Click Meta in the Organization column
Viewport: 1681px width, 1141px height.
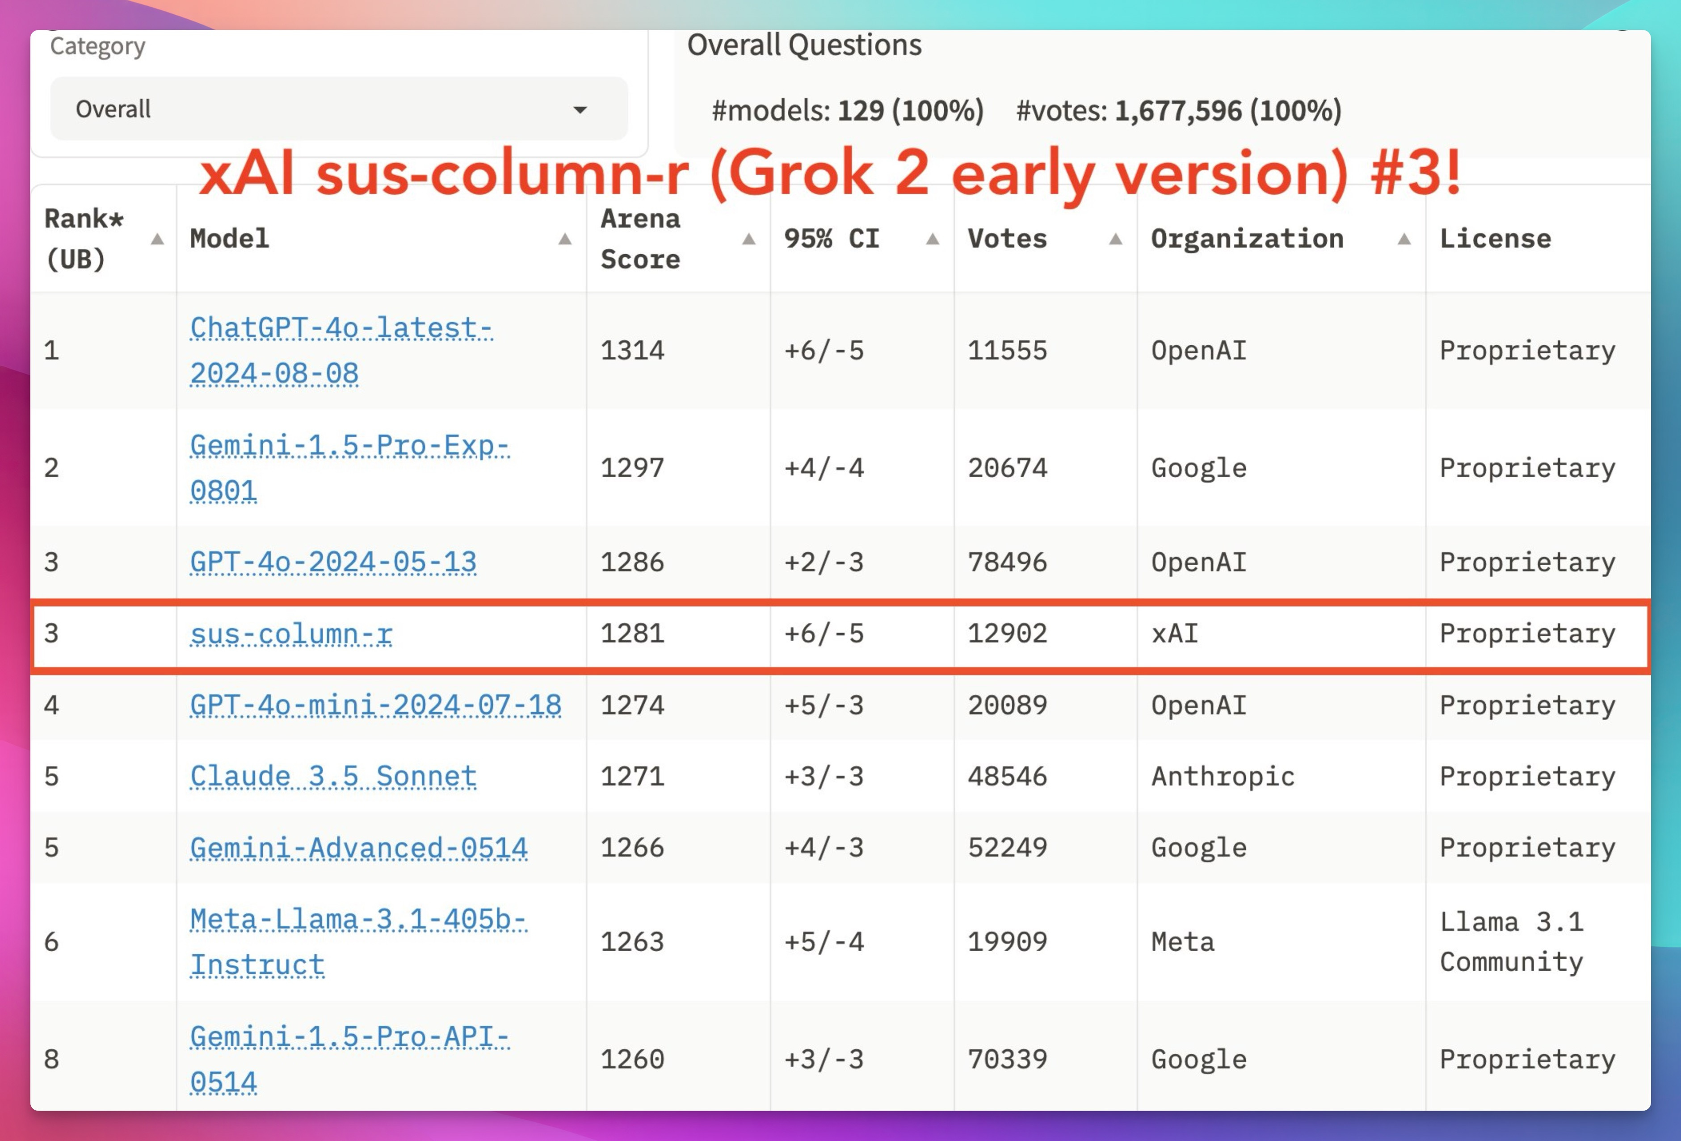point(1183,941)
